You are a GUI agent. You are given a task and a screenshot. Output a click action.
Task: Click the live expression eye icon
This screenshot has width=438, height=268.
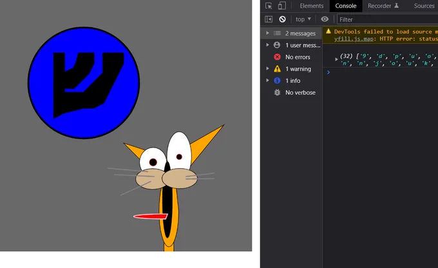point(325,19)
